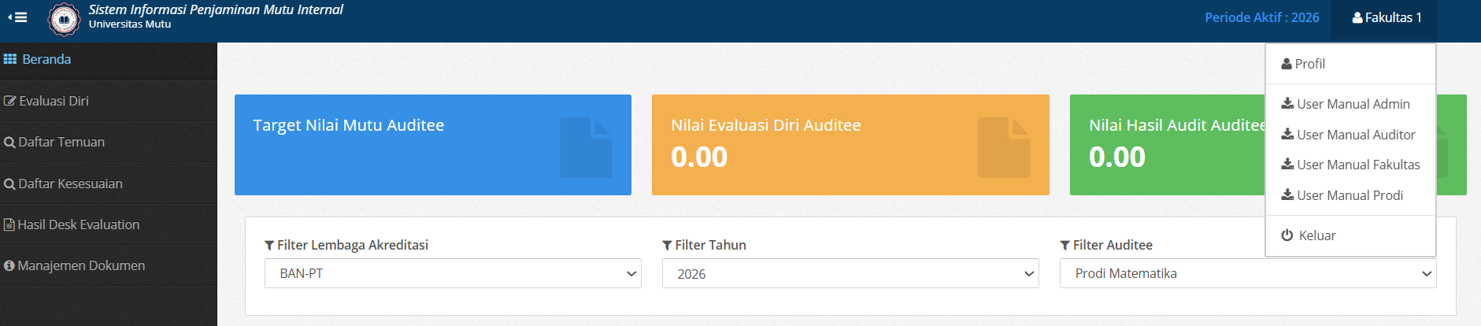Click the User Manual Auditor download icon
The width and height of the screenshot is (1481, 326).
click(x=1287, y=134)
